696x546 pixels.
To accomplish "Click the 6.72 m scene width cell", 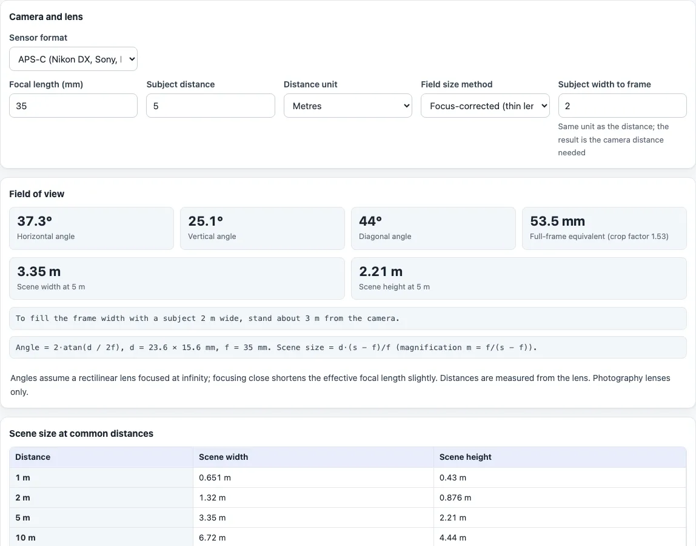I will (313, 537).
